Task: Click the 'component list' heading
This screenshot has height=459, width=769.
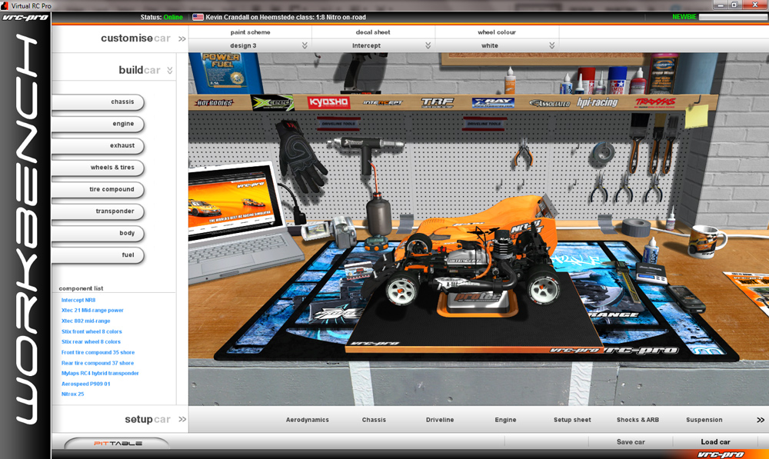Action: [81, 288]
